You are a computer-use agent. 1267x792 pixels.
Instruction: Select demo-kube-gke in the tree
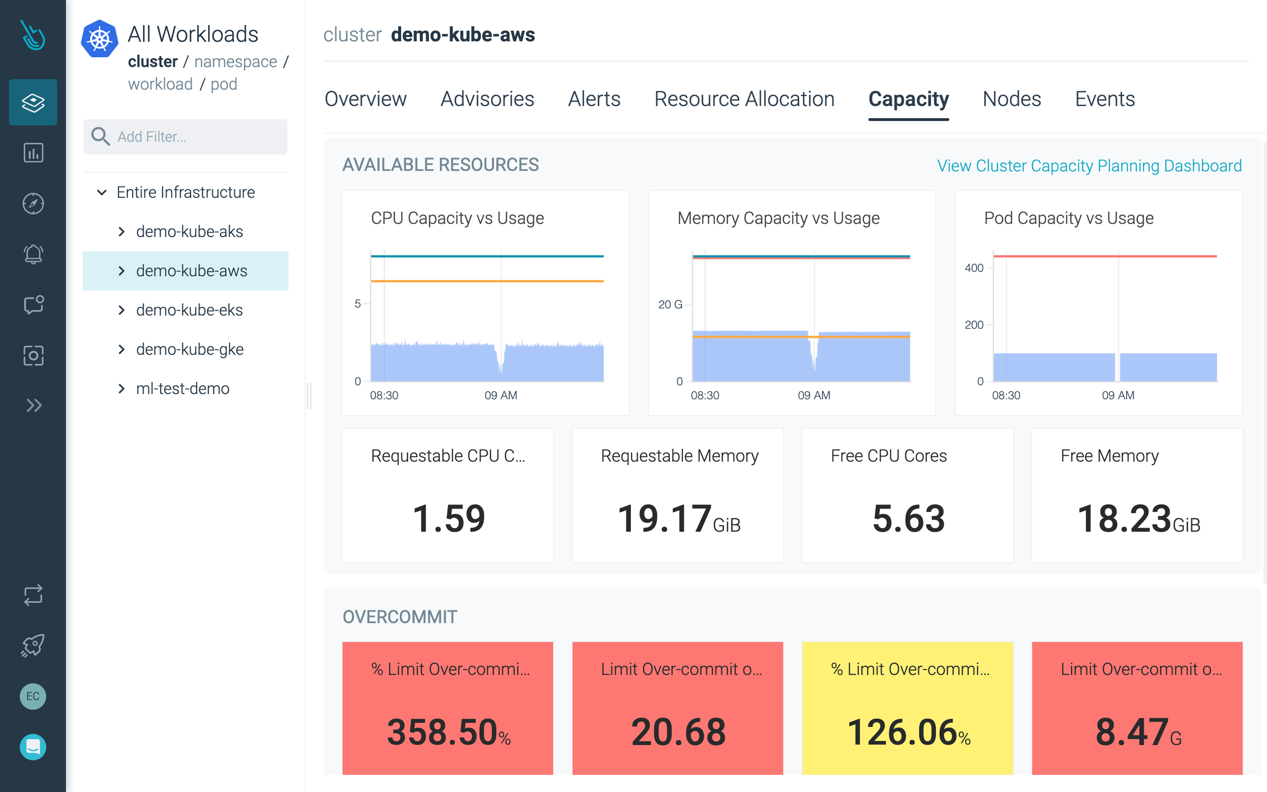(190, 349)
